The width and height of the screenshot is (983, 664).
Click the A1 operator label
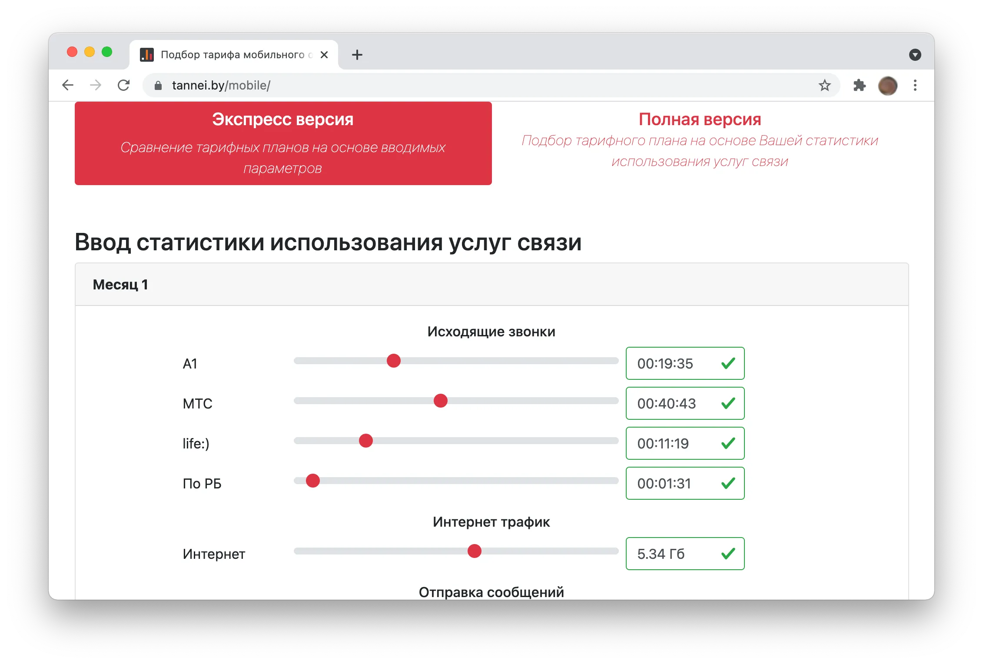190,364
